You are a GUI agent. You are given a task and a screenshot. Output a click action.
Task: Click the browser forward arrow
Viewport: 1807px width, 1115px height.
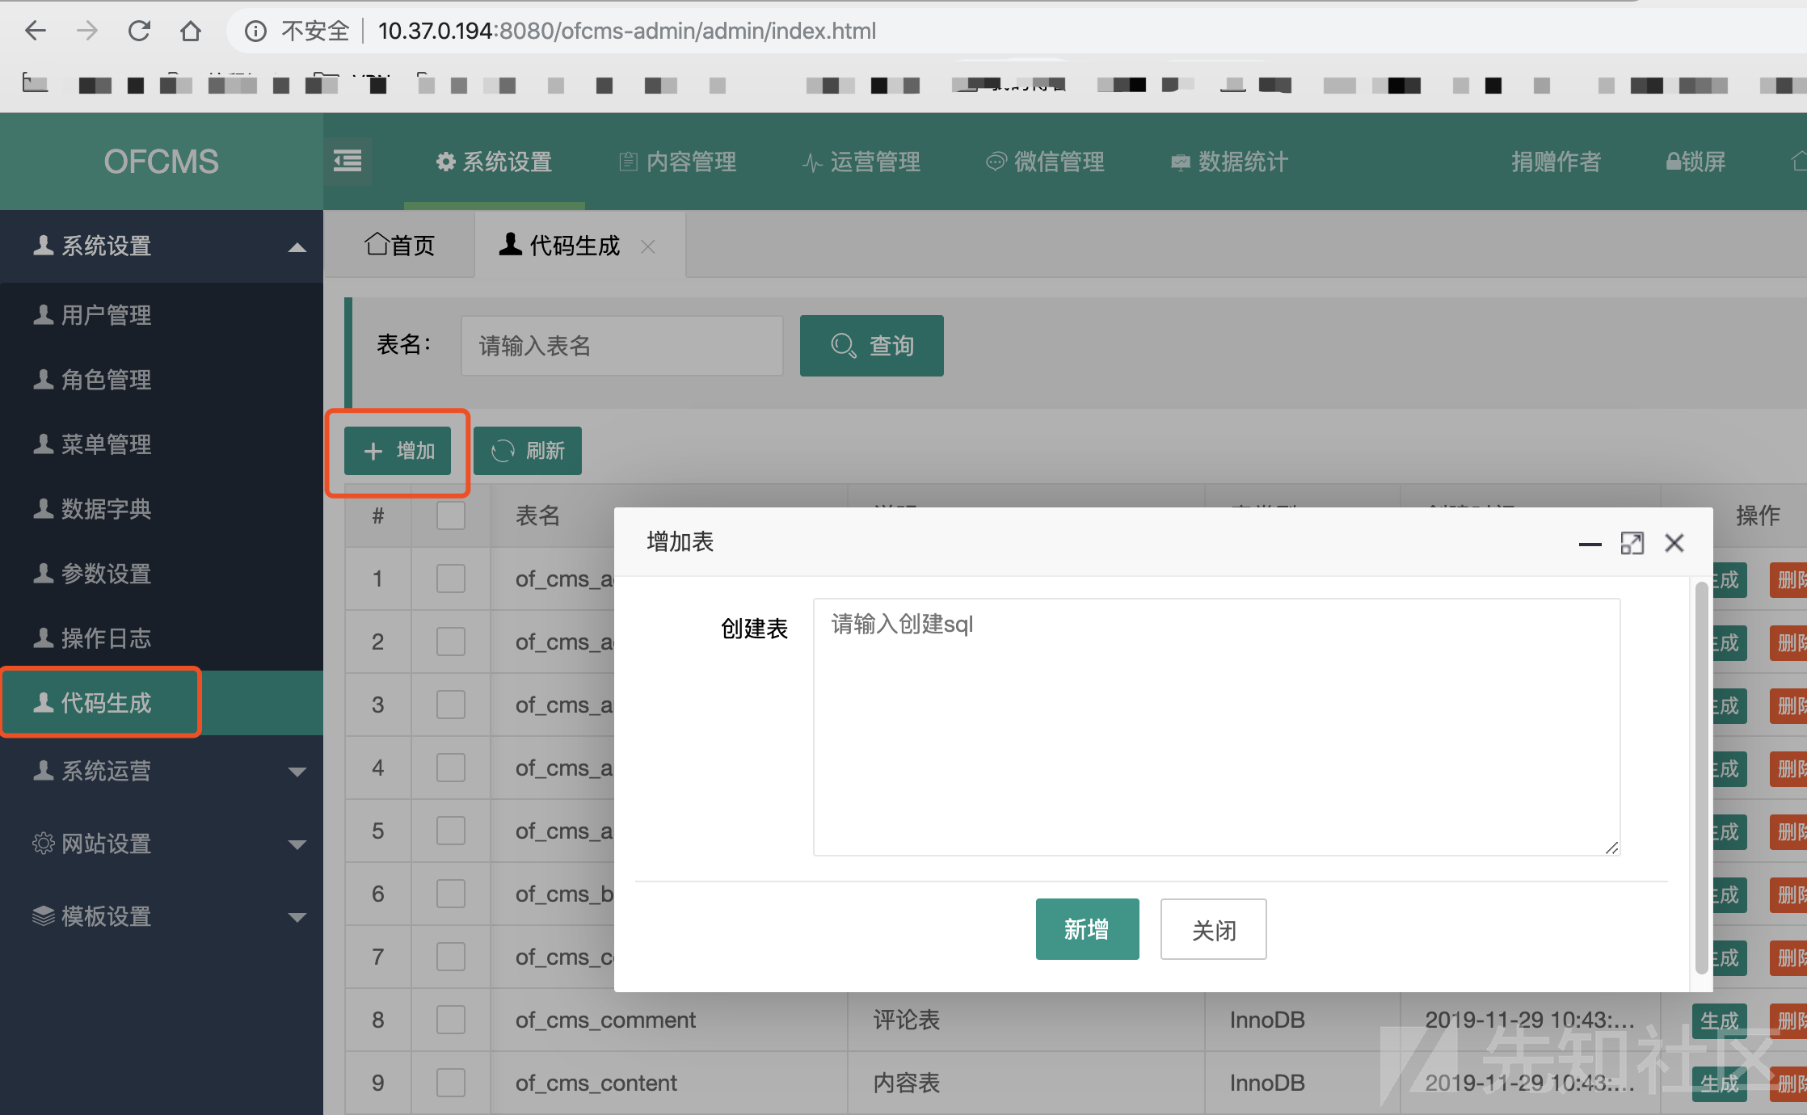(87, 31)
